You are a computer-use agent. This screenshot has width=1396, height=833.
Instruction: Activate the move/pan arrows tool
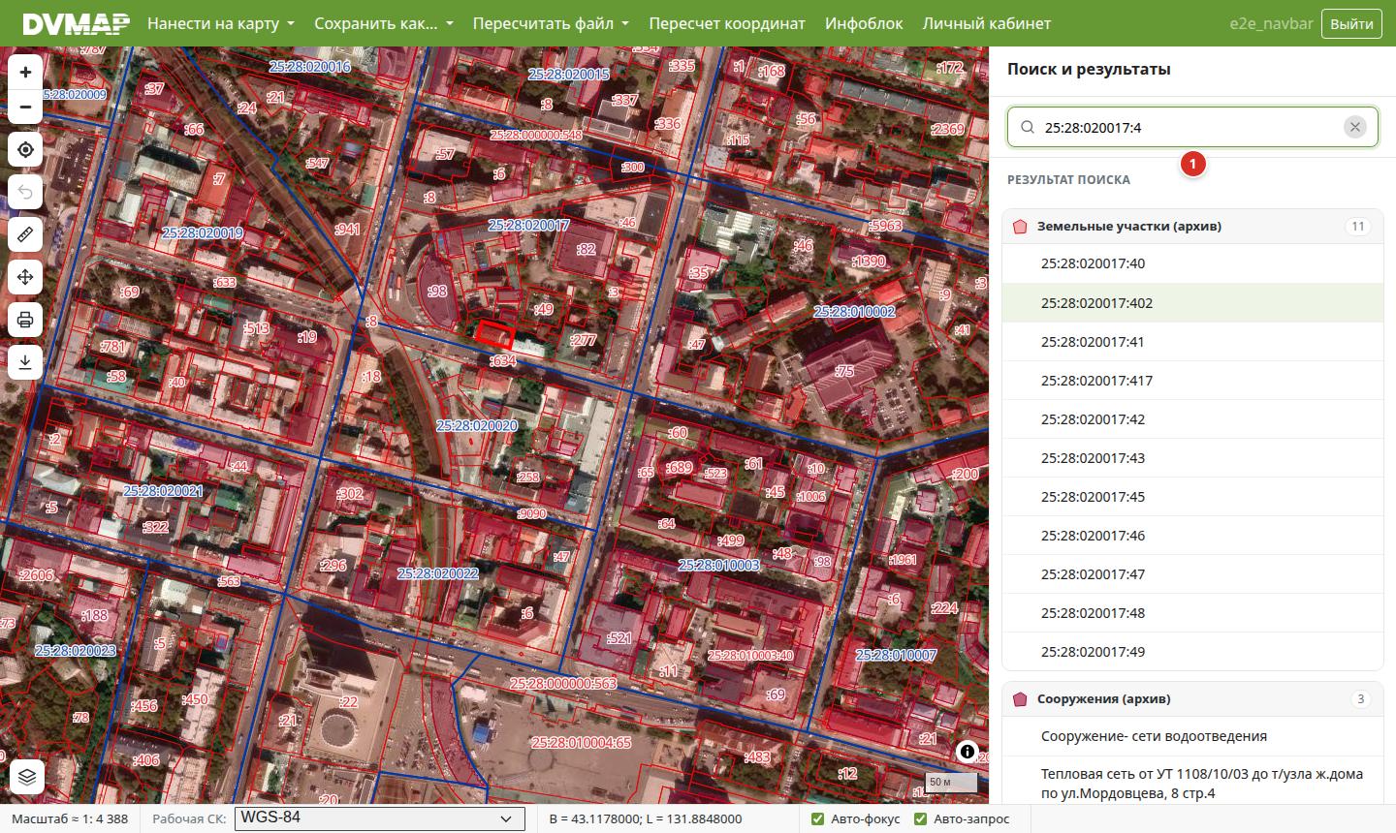(25, 277)
